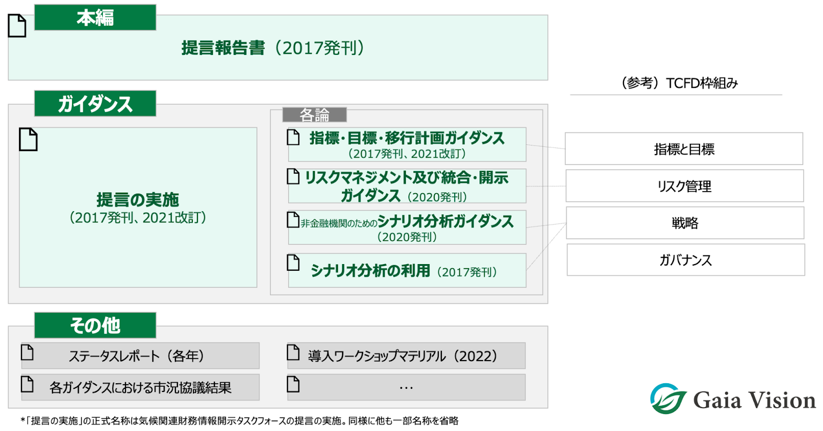Click the document icon in 提言の実施 box

pyautogui.click(x=28, y=139)
